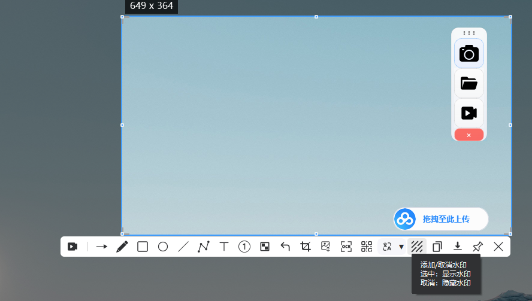Select the Pencil freehand tool
Image resolution: width=532 pixels, height=301 pixels.
click(x=122, y=247)
